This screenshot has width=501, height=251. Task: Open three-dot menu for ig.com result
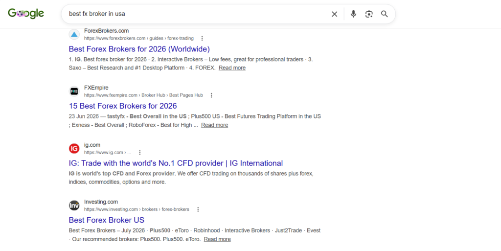139,152
